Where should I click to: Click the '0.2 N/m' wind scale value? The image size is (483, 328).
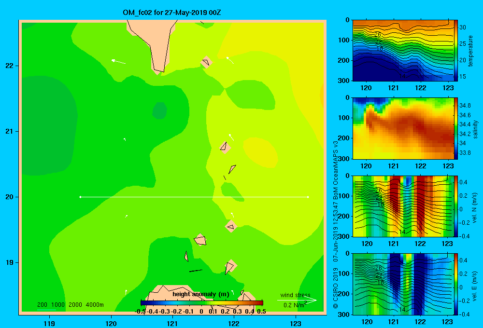[295, 305]
